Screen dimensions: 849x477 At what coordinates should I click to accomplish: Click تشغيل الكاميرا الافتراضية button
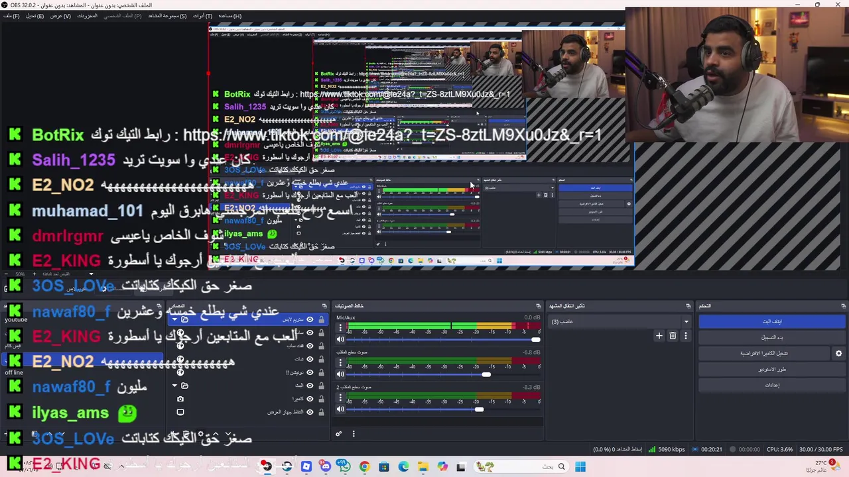click(x=764, y=353)
